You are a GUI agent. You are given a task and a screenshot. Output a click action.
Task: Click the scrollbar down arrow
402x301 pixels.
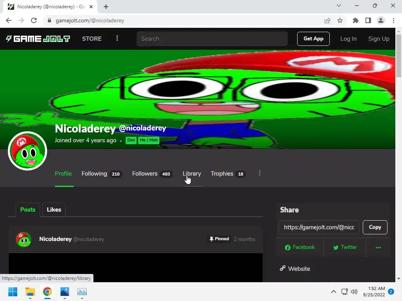point(399,279)
